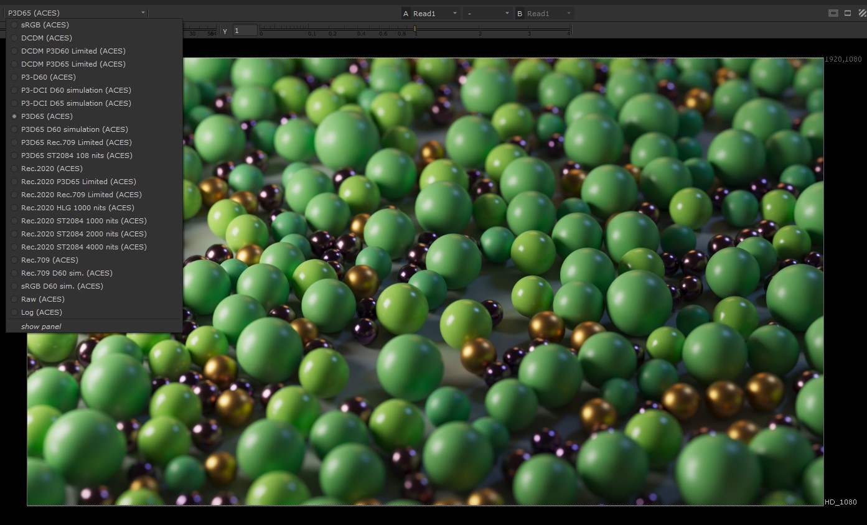Click the gamma Y icon
This screenshot has height=525, width=867.
pyautogui.click(x=225, y=30)
